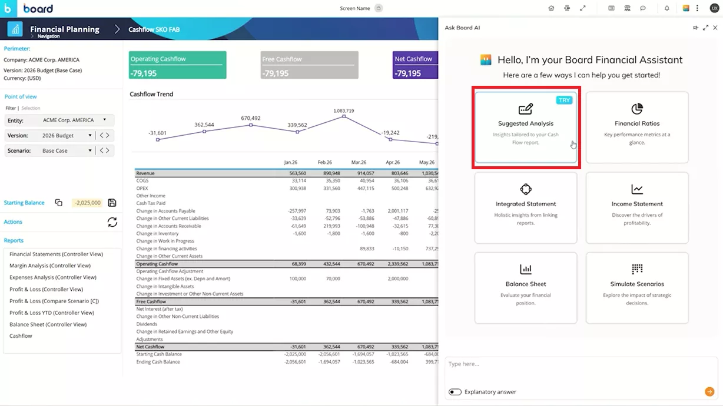The image size is (723, 406).
Task: Click the Cashflow SKO FAB breadcrumb
Action: 154,29
